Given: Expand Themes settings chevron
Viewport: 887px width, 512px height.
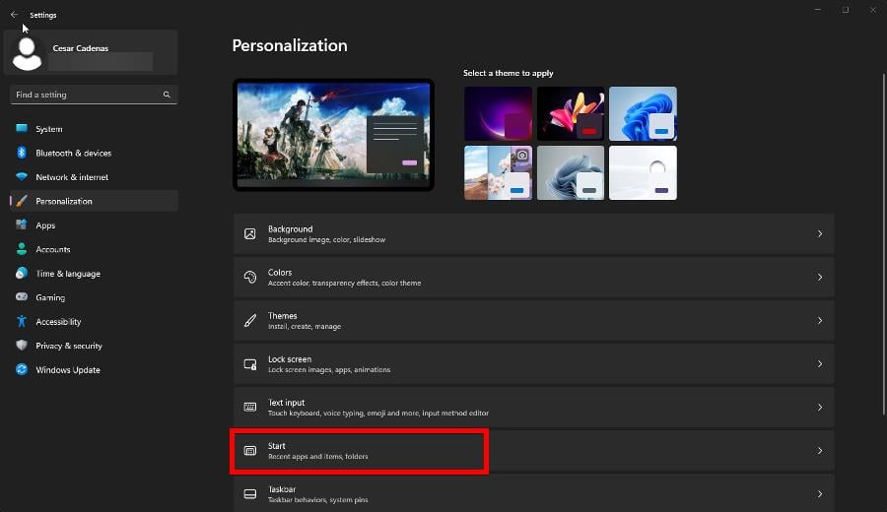Looking at the screenshot, I should click(820, 320).
